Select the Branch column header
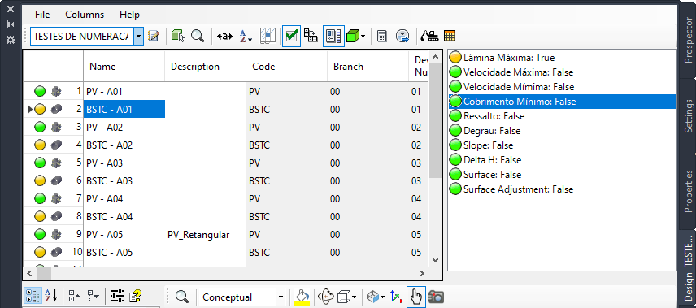This screenshot has width=696, height=308. [x=368, y=66]
